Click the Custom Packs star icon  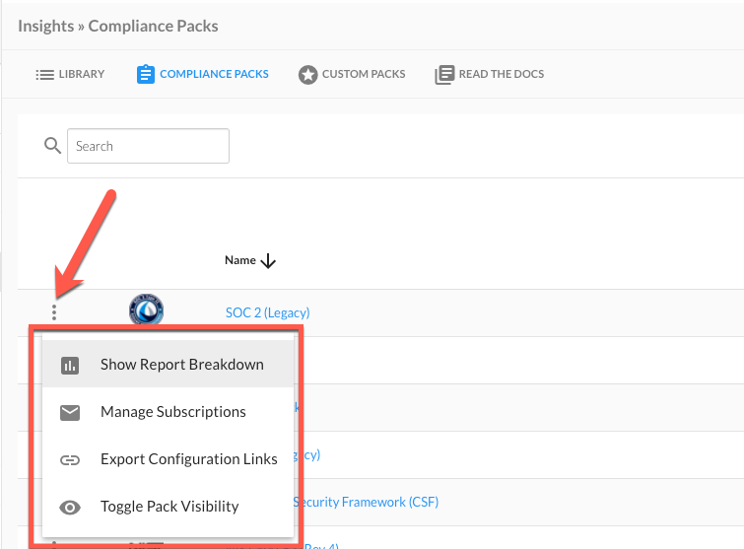click(x=307, y=75)
